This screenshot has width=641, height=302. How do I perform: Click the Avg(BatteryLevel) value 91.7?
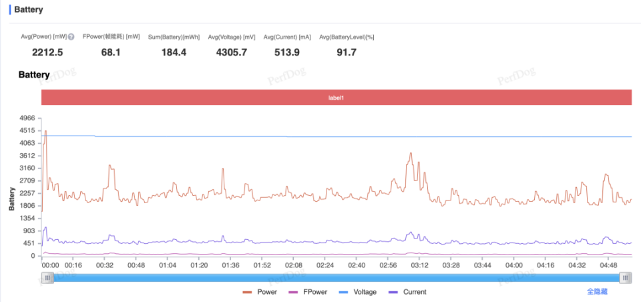click(x=347, y=52)
